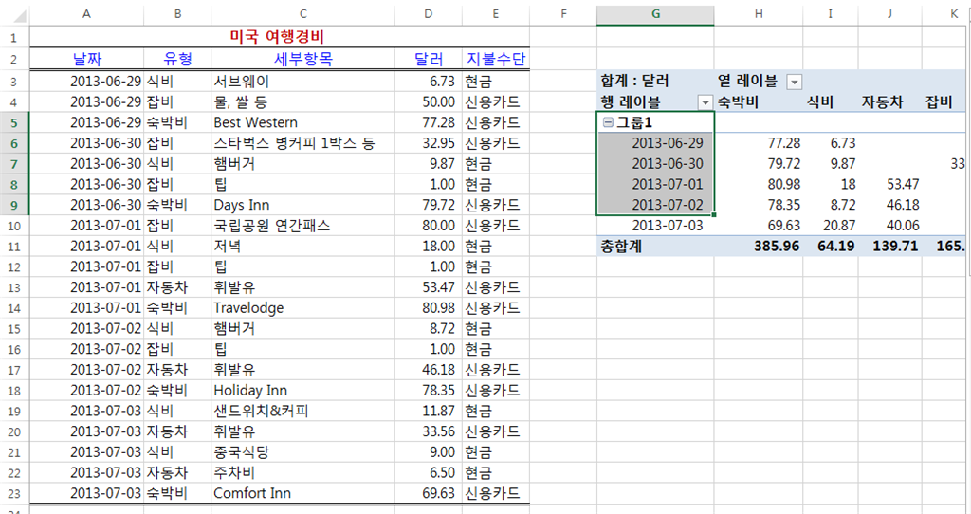Image resolution: width=971 pixels, height=514 pixels.
Task: Select pivot total value 385.96
Action: click(758, 247)
